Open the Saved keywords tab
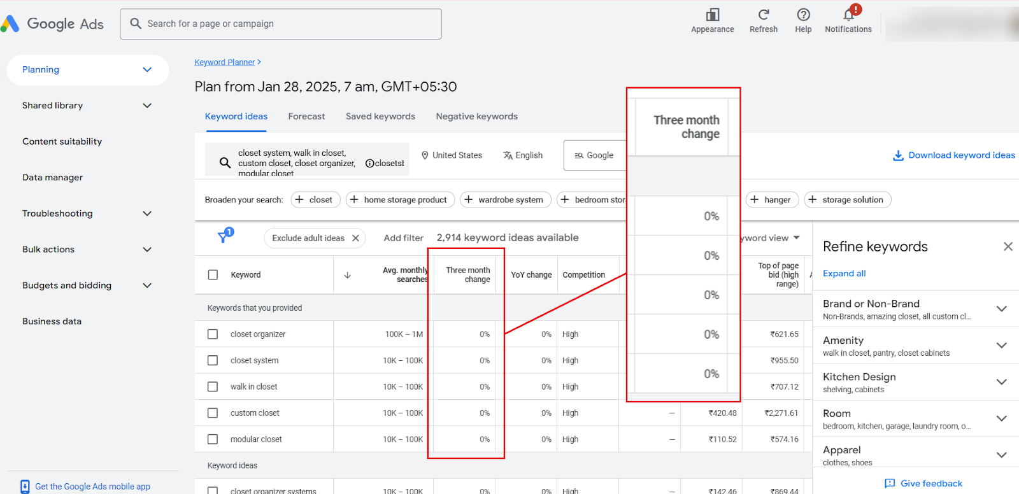This screenshot has height=494, width=1019. click(x=380, y=116)
